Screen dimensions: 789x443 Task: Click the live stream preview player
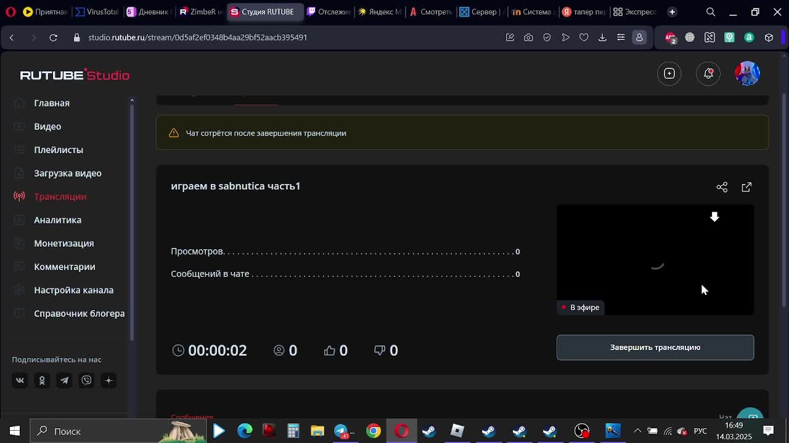click(x=655, y=260)
